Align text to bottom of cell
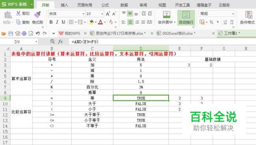 [x=136, y=14]
